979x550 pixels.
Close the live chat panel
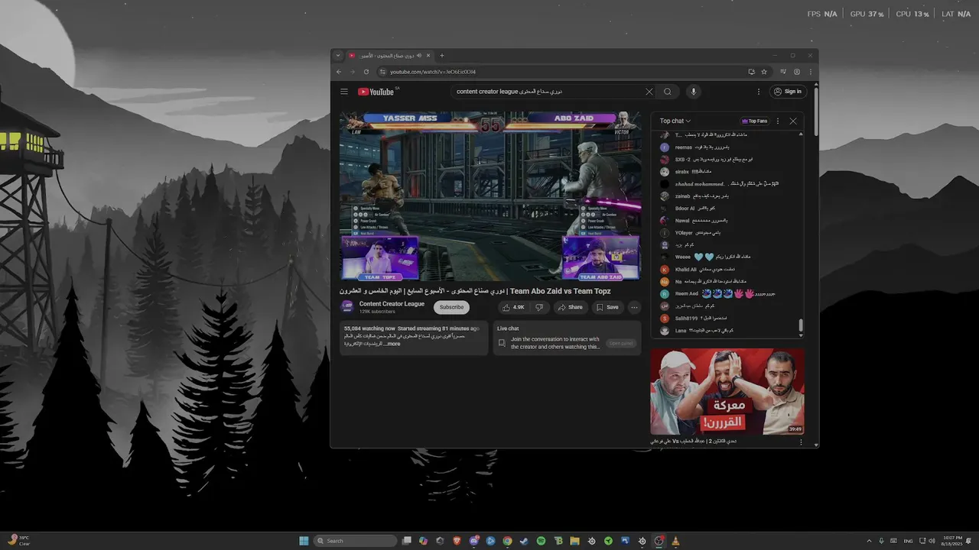793,121
